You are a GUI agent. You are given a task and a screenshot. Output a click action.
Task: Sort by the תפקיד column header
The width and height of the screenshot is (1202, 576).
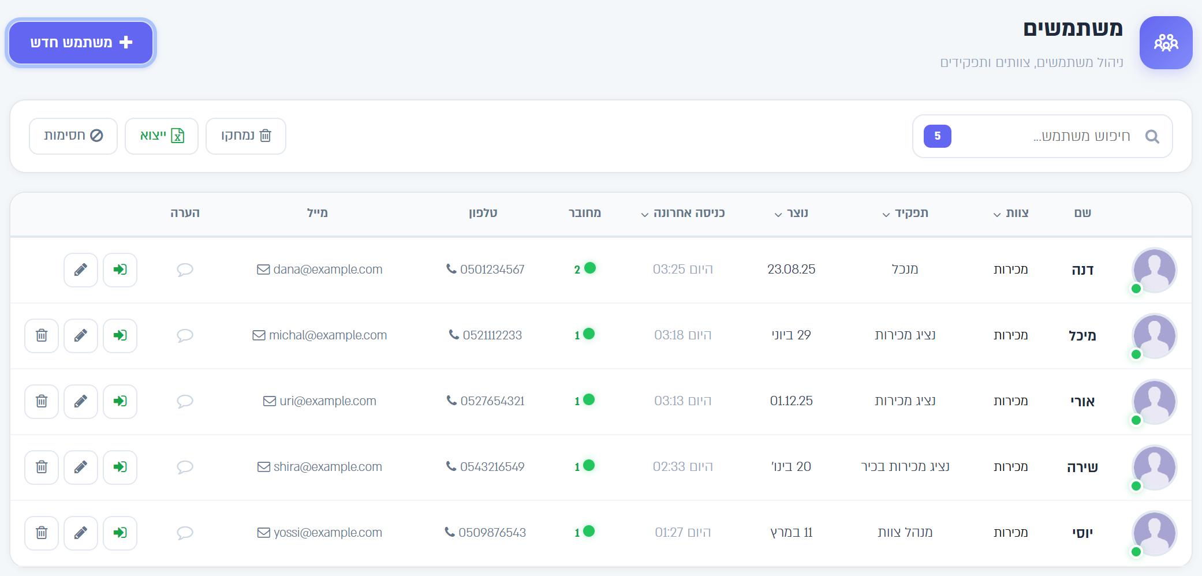(x=905, y=213)
